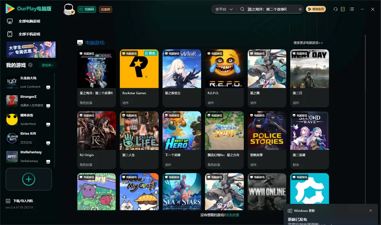Click the 射击 label under 第二浪潮
This screenshot has width=381, height=225.
(296, 165)
